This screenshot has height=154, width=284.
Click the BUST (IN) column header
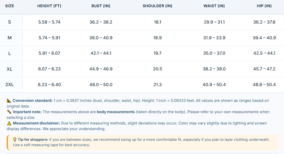pos(101,6)
